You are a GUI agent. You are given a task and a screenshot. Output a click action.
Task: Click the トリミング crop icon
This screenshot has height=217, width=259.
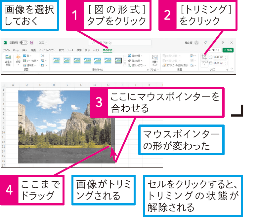pos(204,57)
